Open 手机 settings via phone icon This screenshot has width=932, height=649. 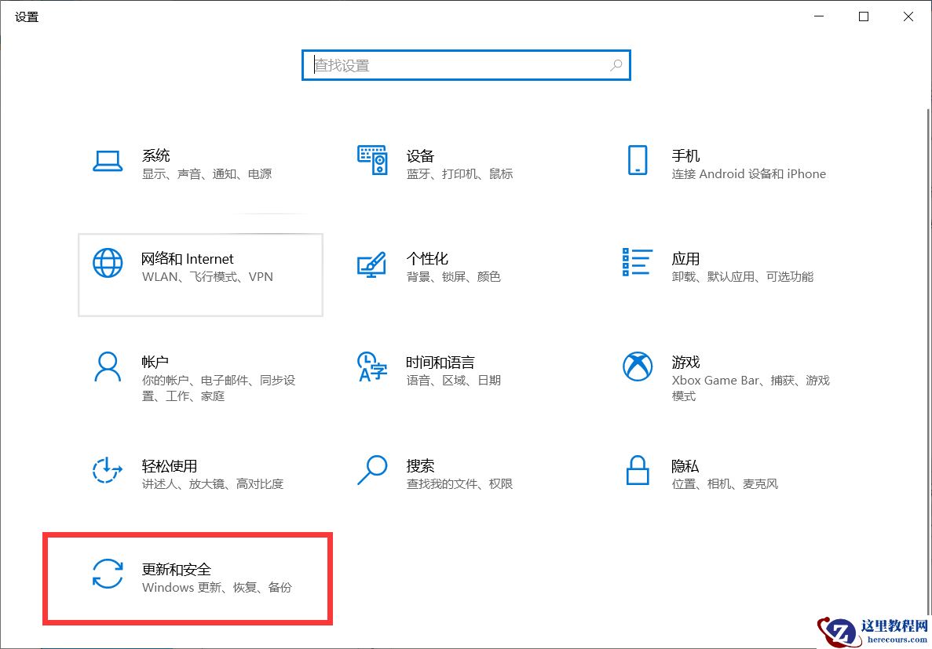coord(638,160)
